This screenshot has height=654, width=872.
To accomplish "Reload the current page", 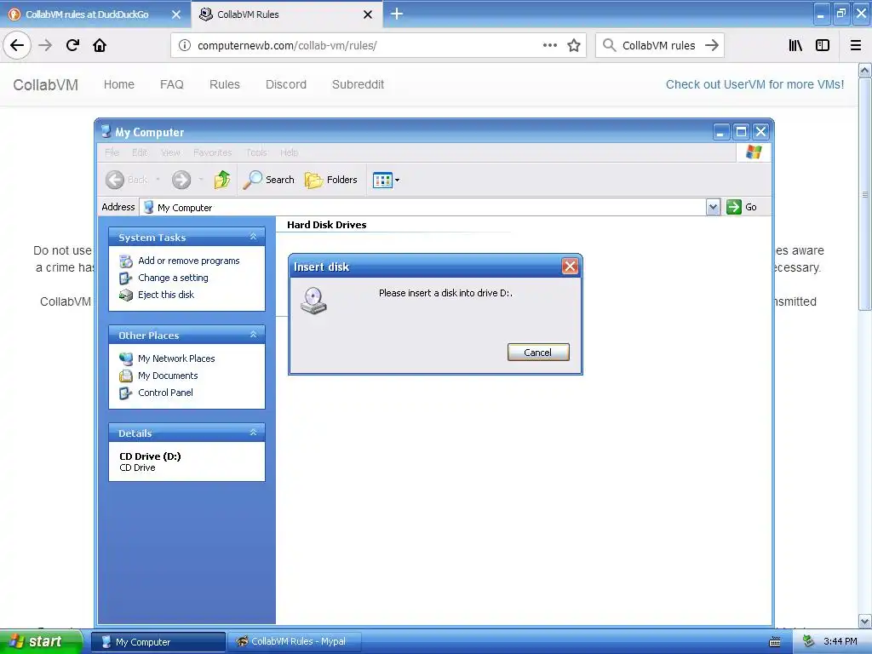I will (72, 45).
